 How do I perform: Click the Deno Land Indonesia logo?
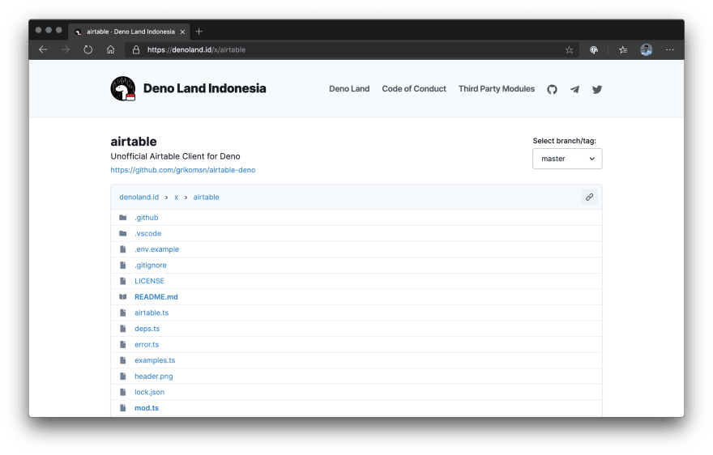123,88
